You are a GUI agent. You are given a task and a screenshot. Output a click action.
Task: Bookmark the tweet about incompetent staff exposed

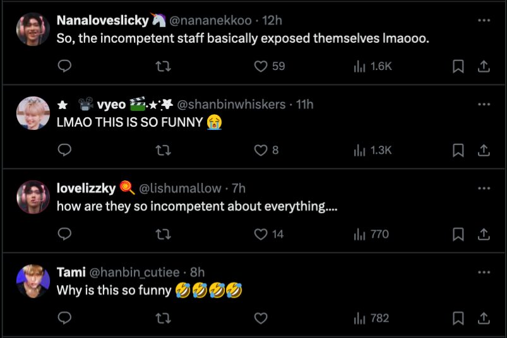point(458,66)
